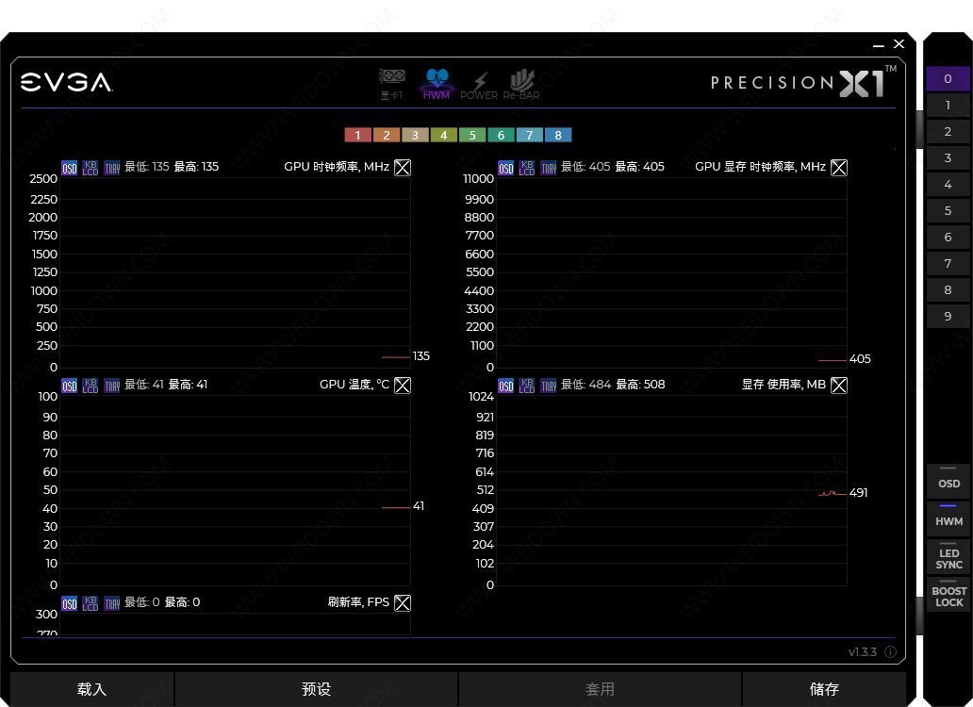The height and width of the screenshot is (707, 973).
Task: Click KB LCD icon on GPU 温度 graph
Action: coord(91,386)
